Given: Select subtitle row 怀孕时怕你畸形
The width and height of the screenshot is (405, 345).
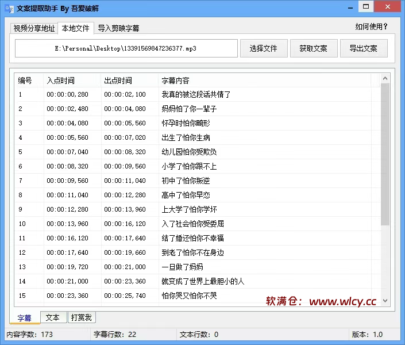Looking at the screenshot, I should pyautogui.click(x=198, y=123).
